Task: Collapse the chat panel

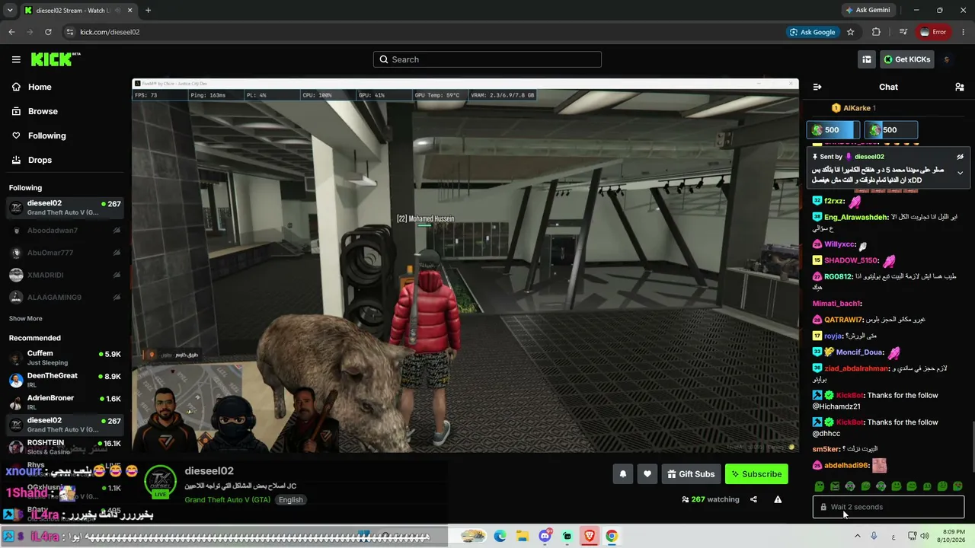Action: click(x=817, y=87)
